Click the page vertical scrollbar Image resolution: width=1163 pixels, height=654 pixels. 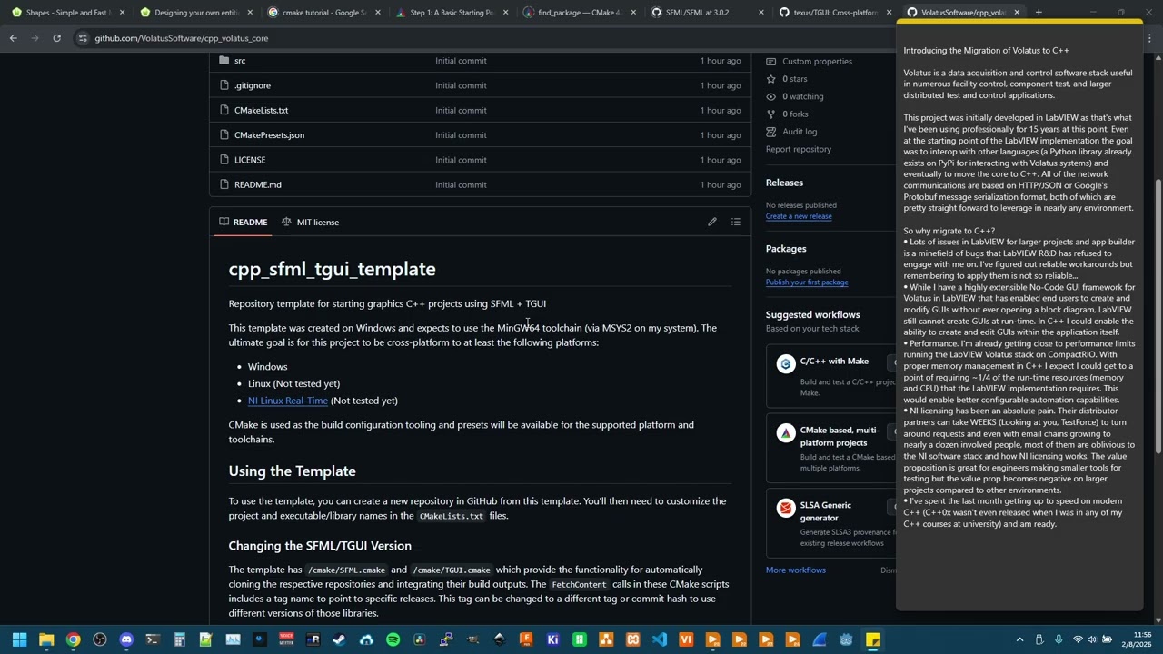click(x=1158, y=318)
